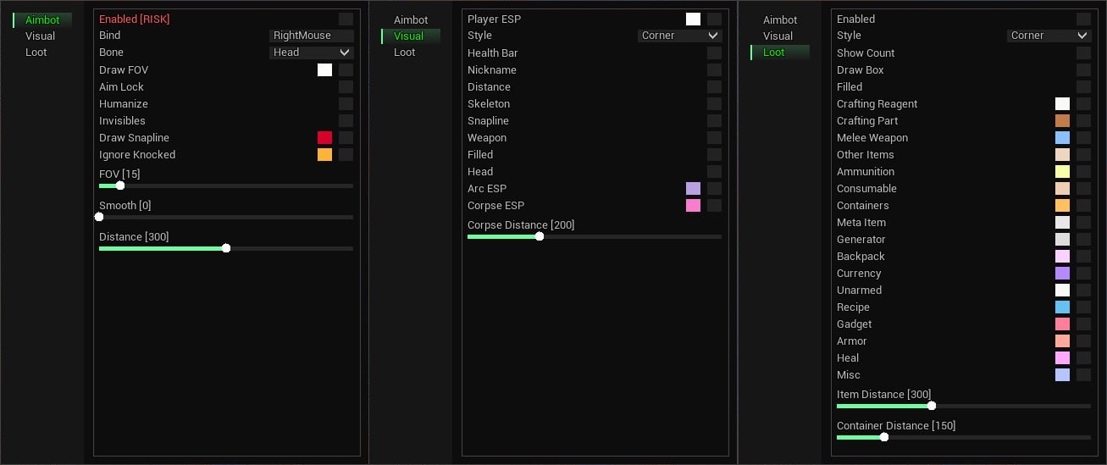Image resolution: width=1107 pixels, height=465 pixels.
Task: Open the pink Corpse ESP color swatch
Action: click(693, 205)
